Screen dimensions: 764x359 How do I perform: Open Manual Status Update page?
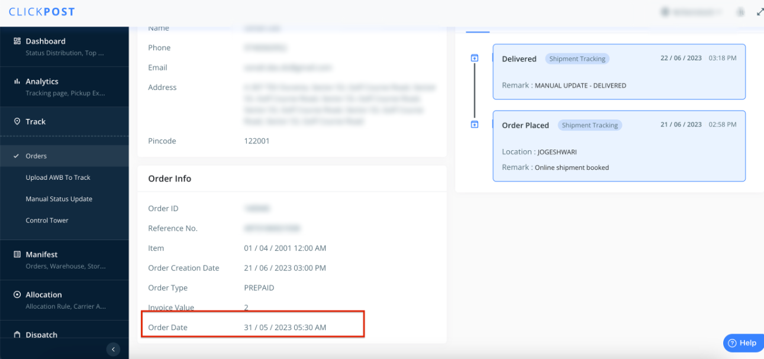pos(59,199)
